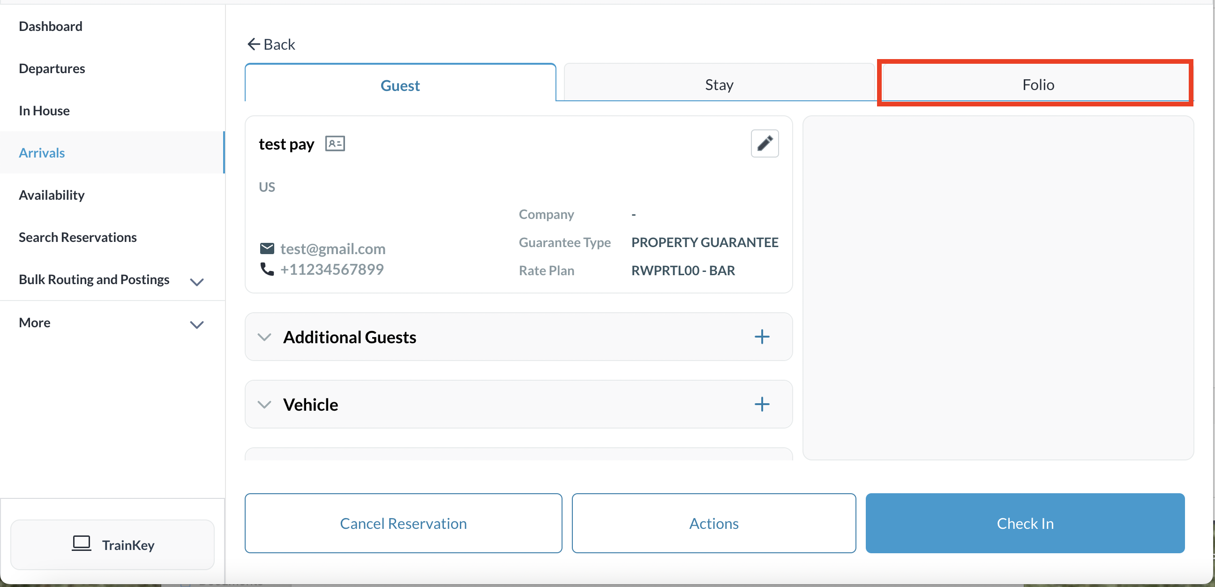Add an additional guest with plus icon
This screenshot has width=1215, height=587.
click(x=761, y=337)
